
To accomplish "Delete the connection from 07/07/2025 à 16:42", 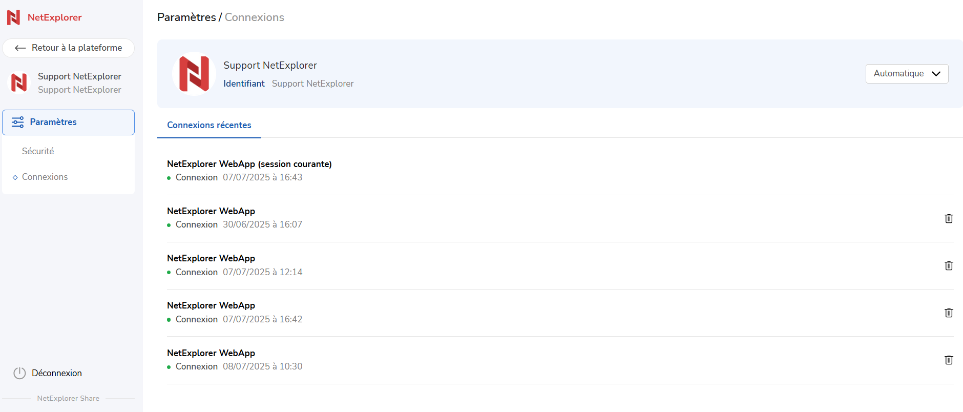I will pyautogui.click(x=949, y=313).
